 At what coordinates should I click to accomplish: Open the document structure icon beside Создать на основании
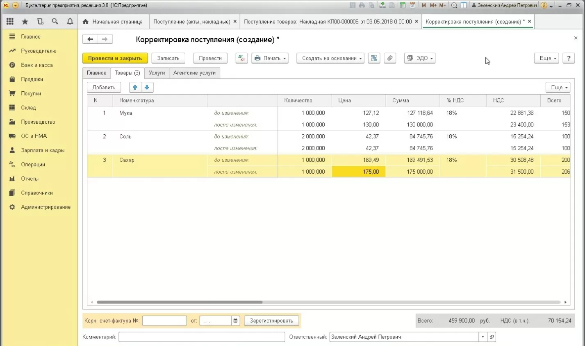pyautogui.click(x=374, y=58)
